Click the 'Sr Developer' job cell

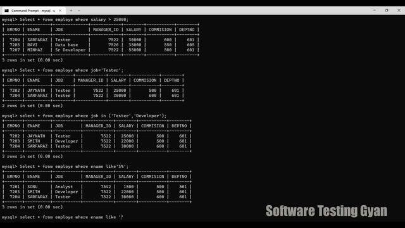[x=70, y=50]
